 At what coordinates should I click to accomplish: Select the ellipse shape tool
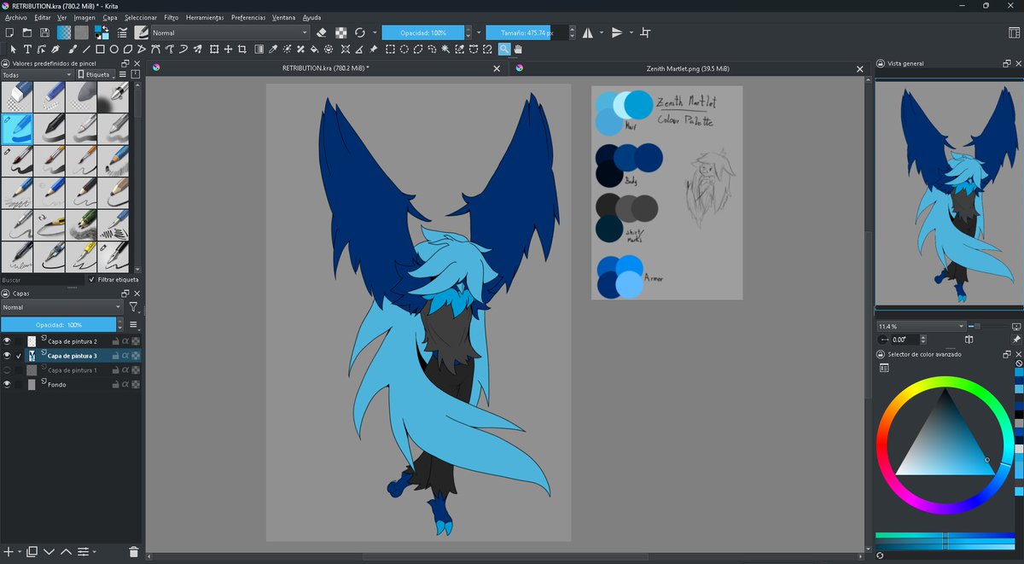[114, 49]
